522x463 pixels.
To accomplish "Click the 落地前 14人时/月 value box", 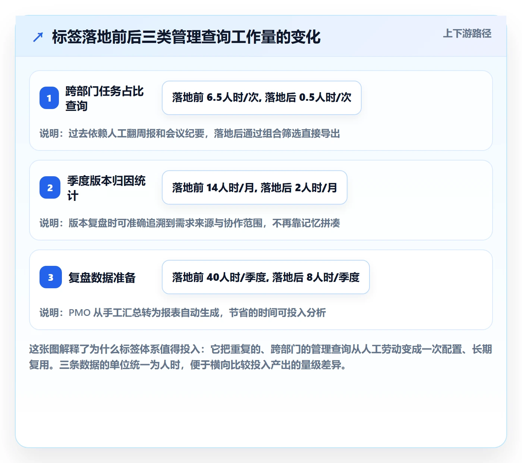I will click(x=255, y=187).
